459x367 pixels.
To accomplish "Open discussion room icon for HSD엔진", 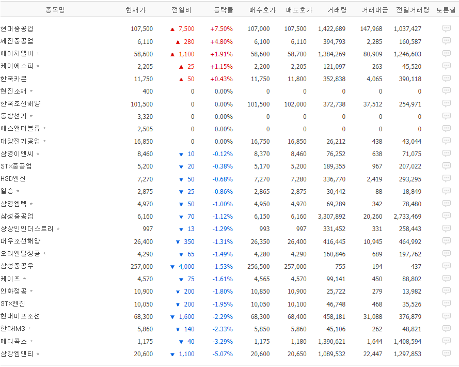I will (x=447, y=178).
